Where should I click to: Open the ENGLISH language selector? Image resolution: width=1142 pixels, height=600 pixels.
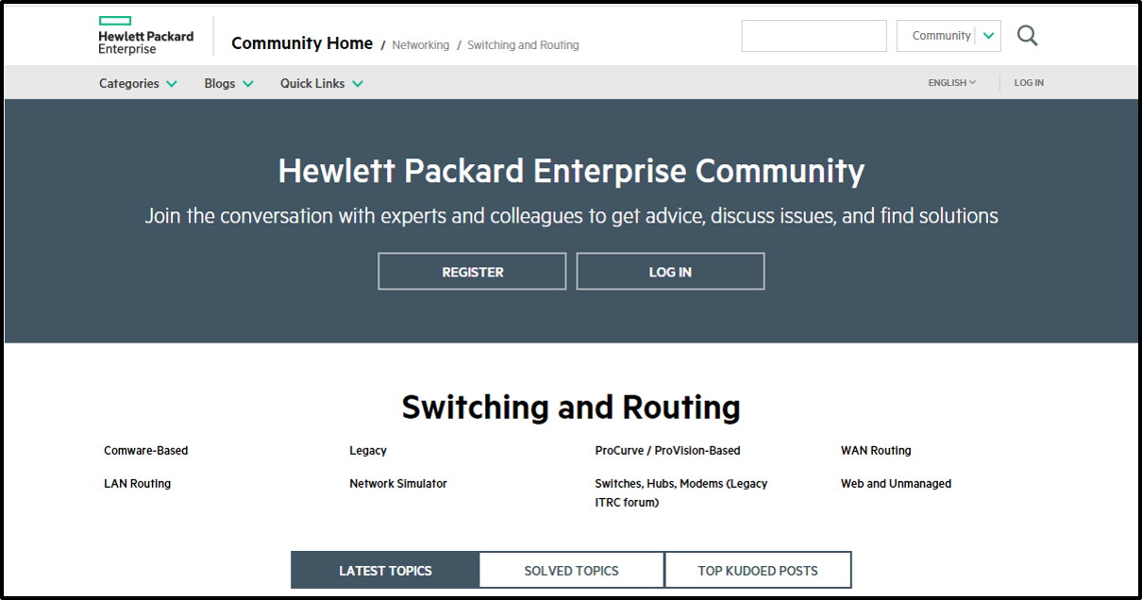click(x=951, y=83)
